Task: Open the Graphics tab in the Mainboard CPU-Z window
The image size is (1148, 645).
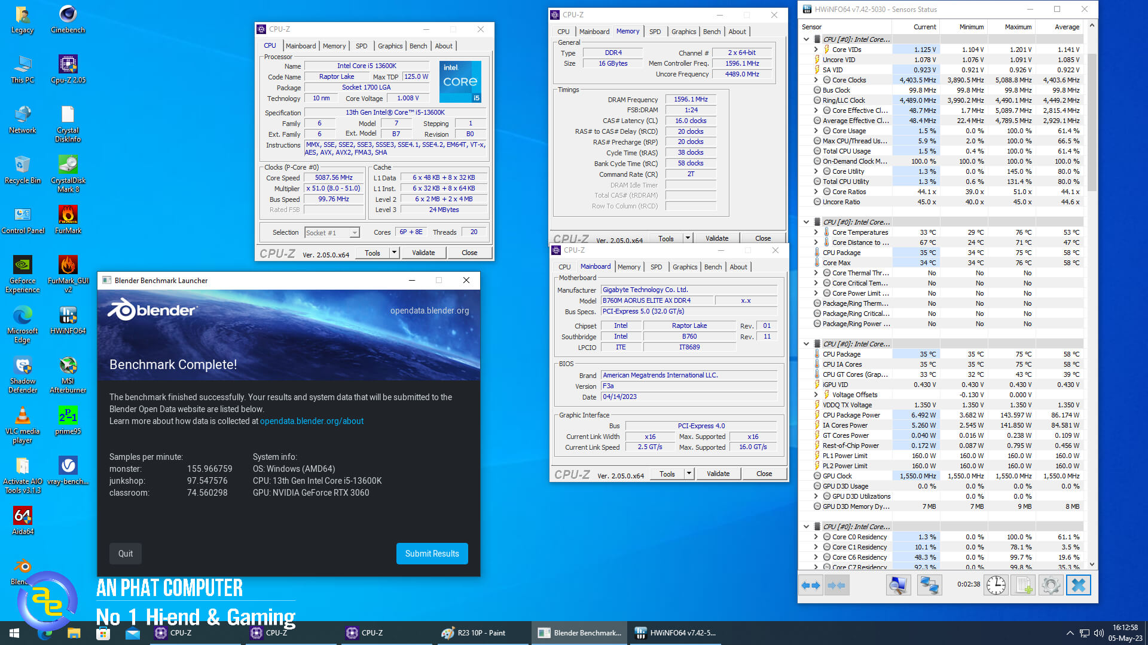Action: pos(685,267)
